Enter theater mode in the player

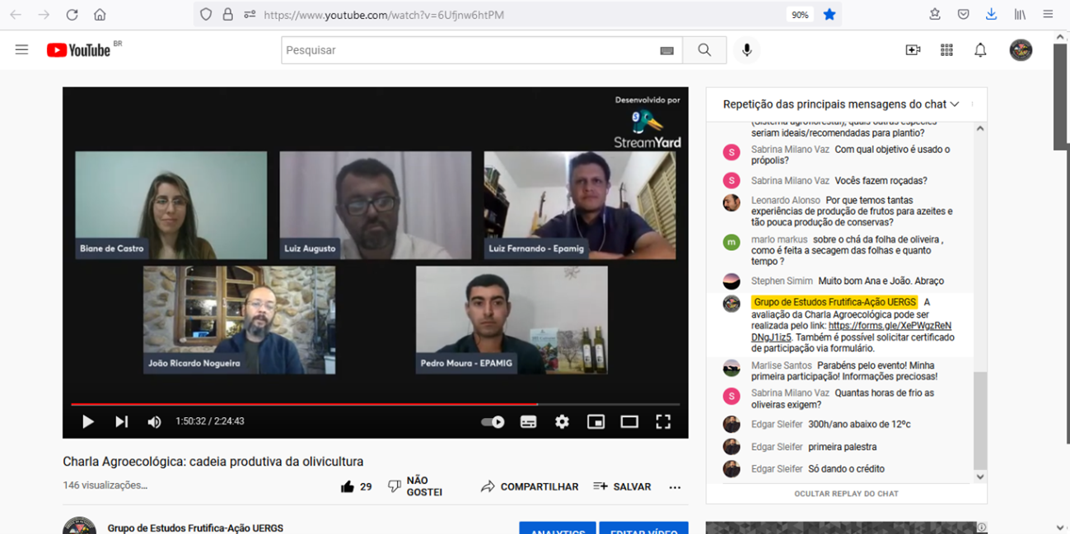point(628,421)
